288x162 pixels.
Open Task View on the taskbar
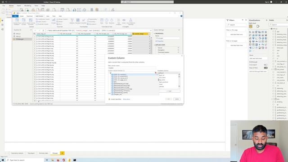point(47,160)
